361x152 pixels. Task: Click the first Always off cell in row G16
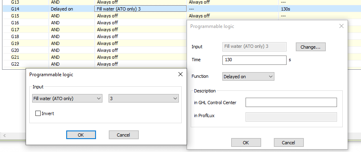(140, 23)
